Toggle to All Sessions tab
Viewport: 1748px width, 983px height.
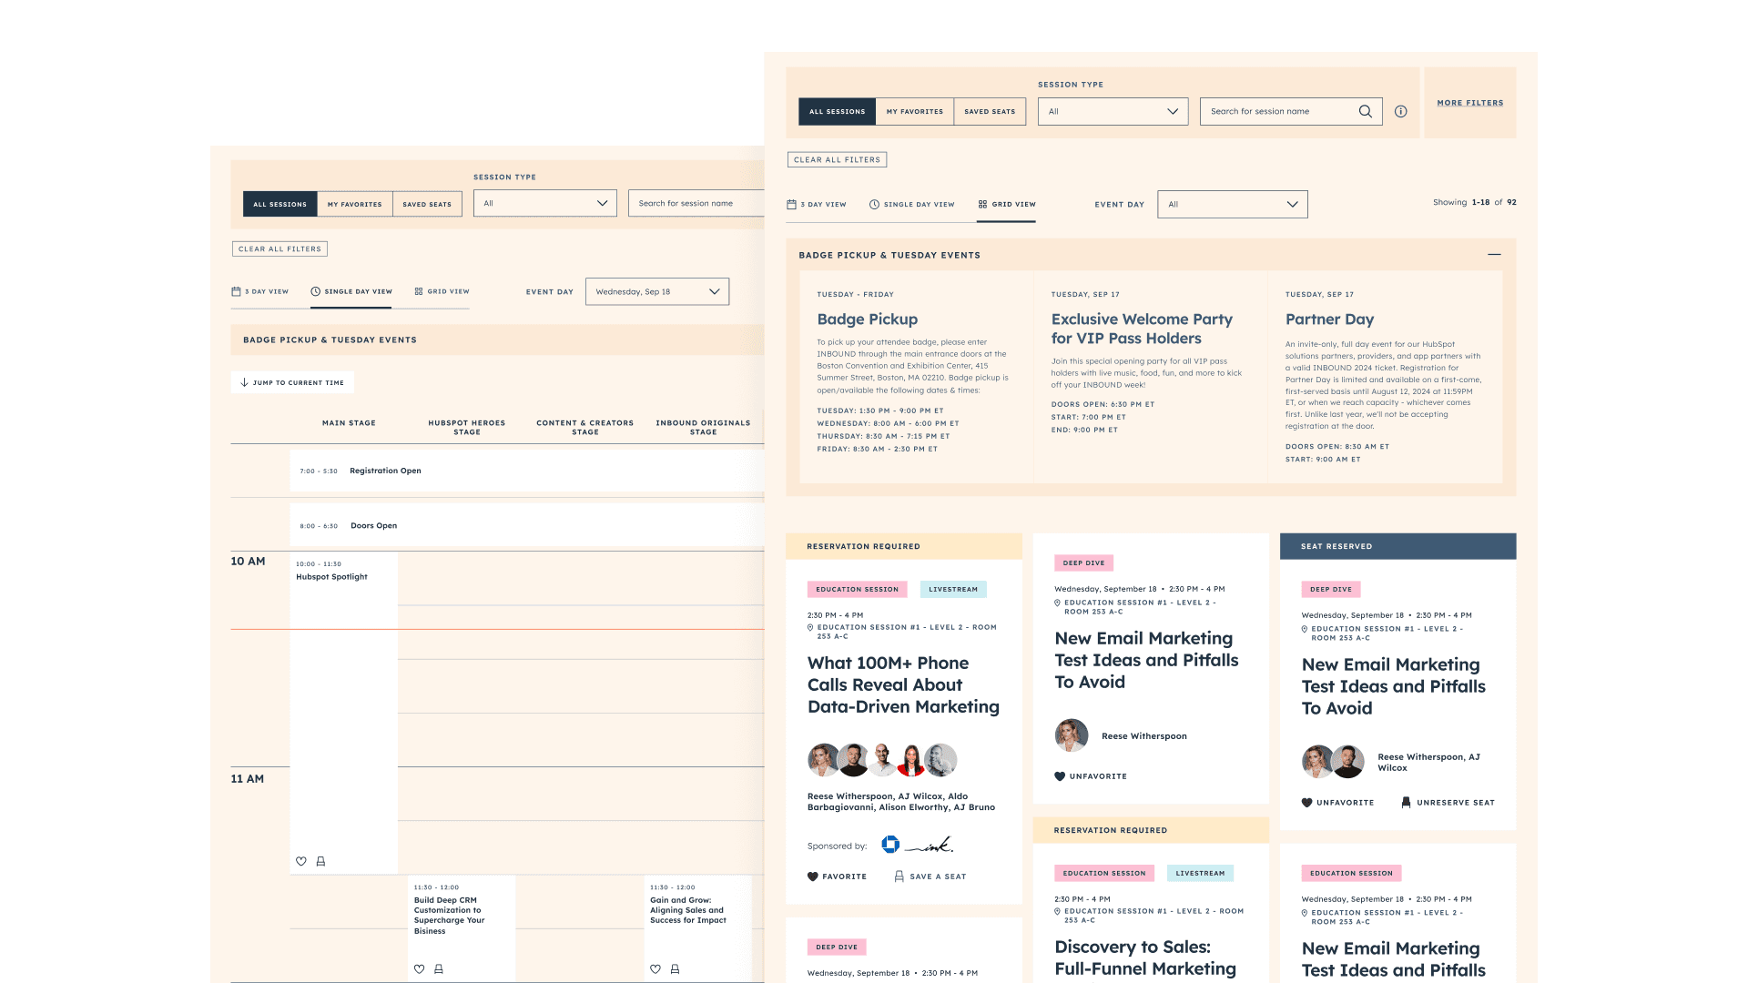837,110
